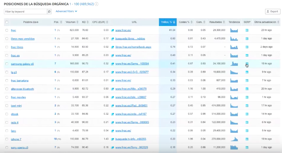Viewport: 282px width, 153px height.
Task: Check the fnac keyword row checkbox
Action: pyautogui.click(x=7, y=30)
